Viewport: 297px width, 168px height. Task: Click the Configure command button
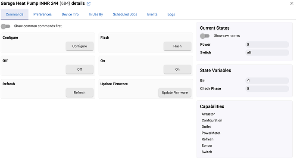point(80,46)
